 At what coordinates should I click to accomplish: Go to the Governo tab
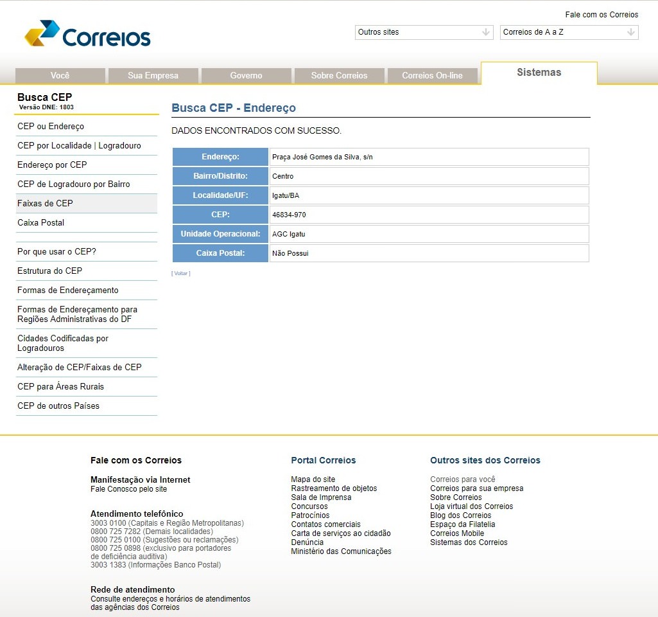pyautogui.click(x=246, y=76)
